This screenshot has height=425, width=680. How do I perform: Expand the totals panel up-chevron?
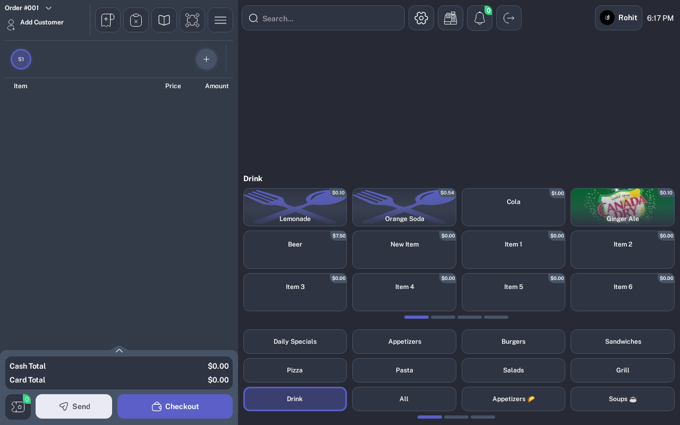pyautogui.click(x=119, y=350)
